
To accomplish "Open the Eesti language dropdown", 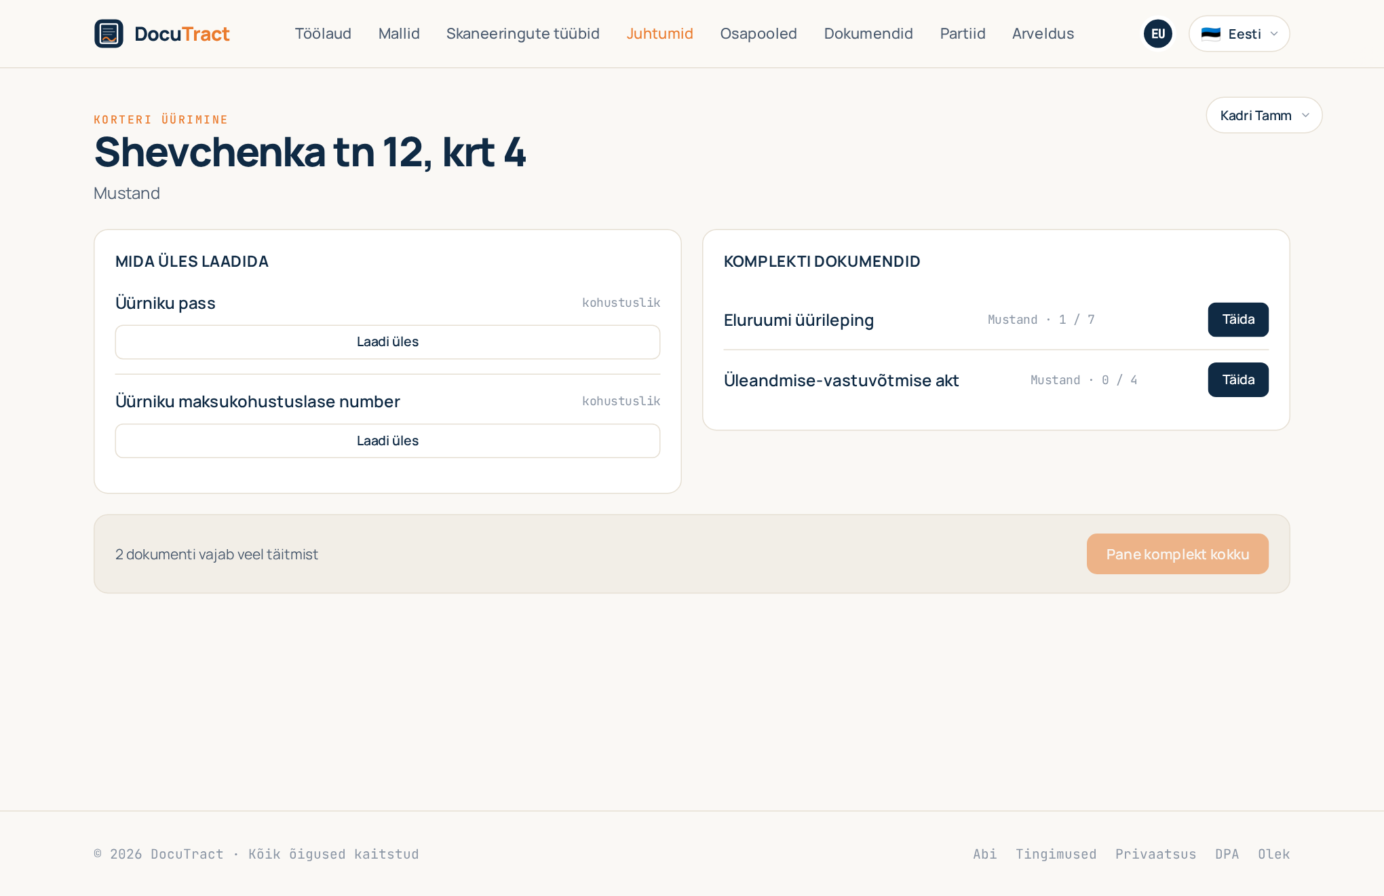I will point(1239,33).
